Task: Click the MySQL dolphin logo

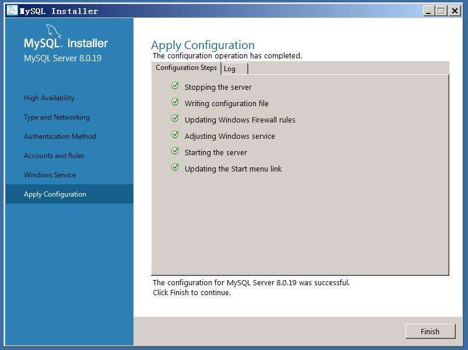Action: click(54, 32)
